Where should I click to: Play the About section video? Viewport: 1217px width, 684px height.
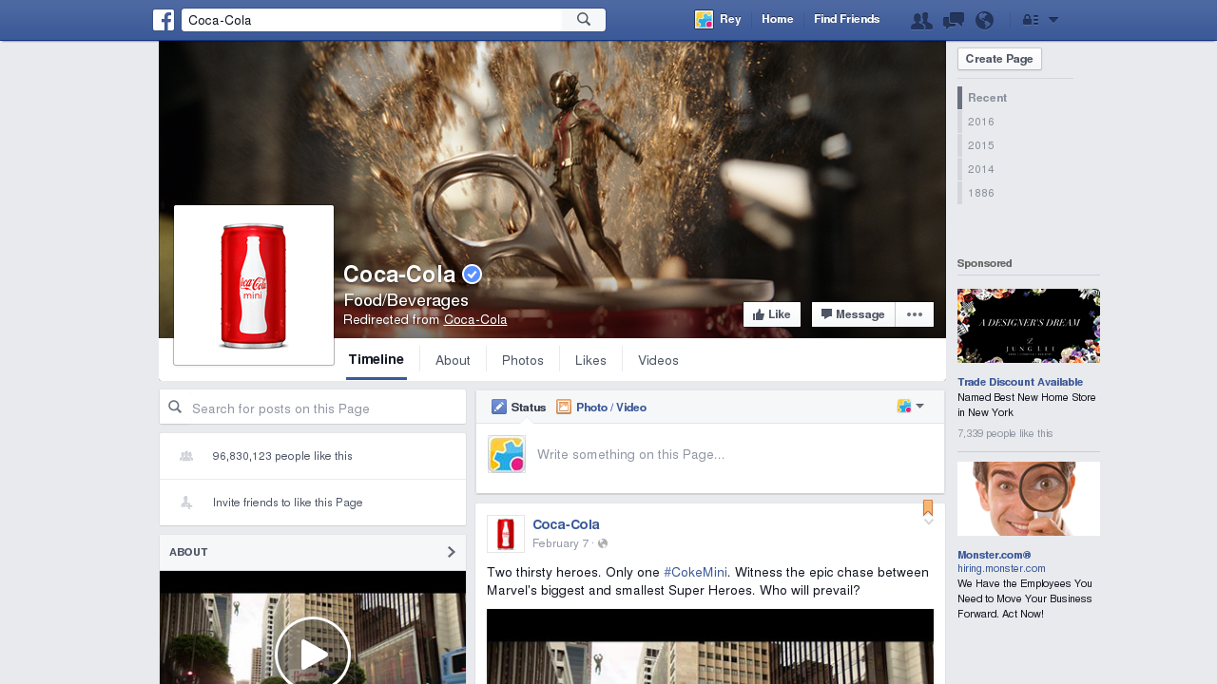point(313,655)
